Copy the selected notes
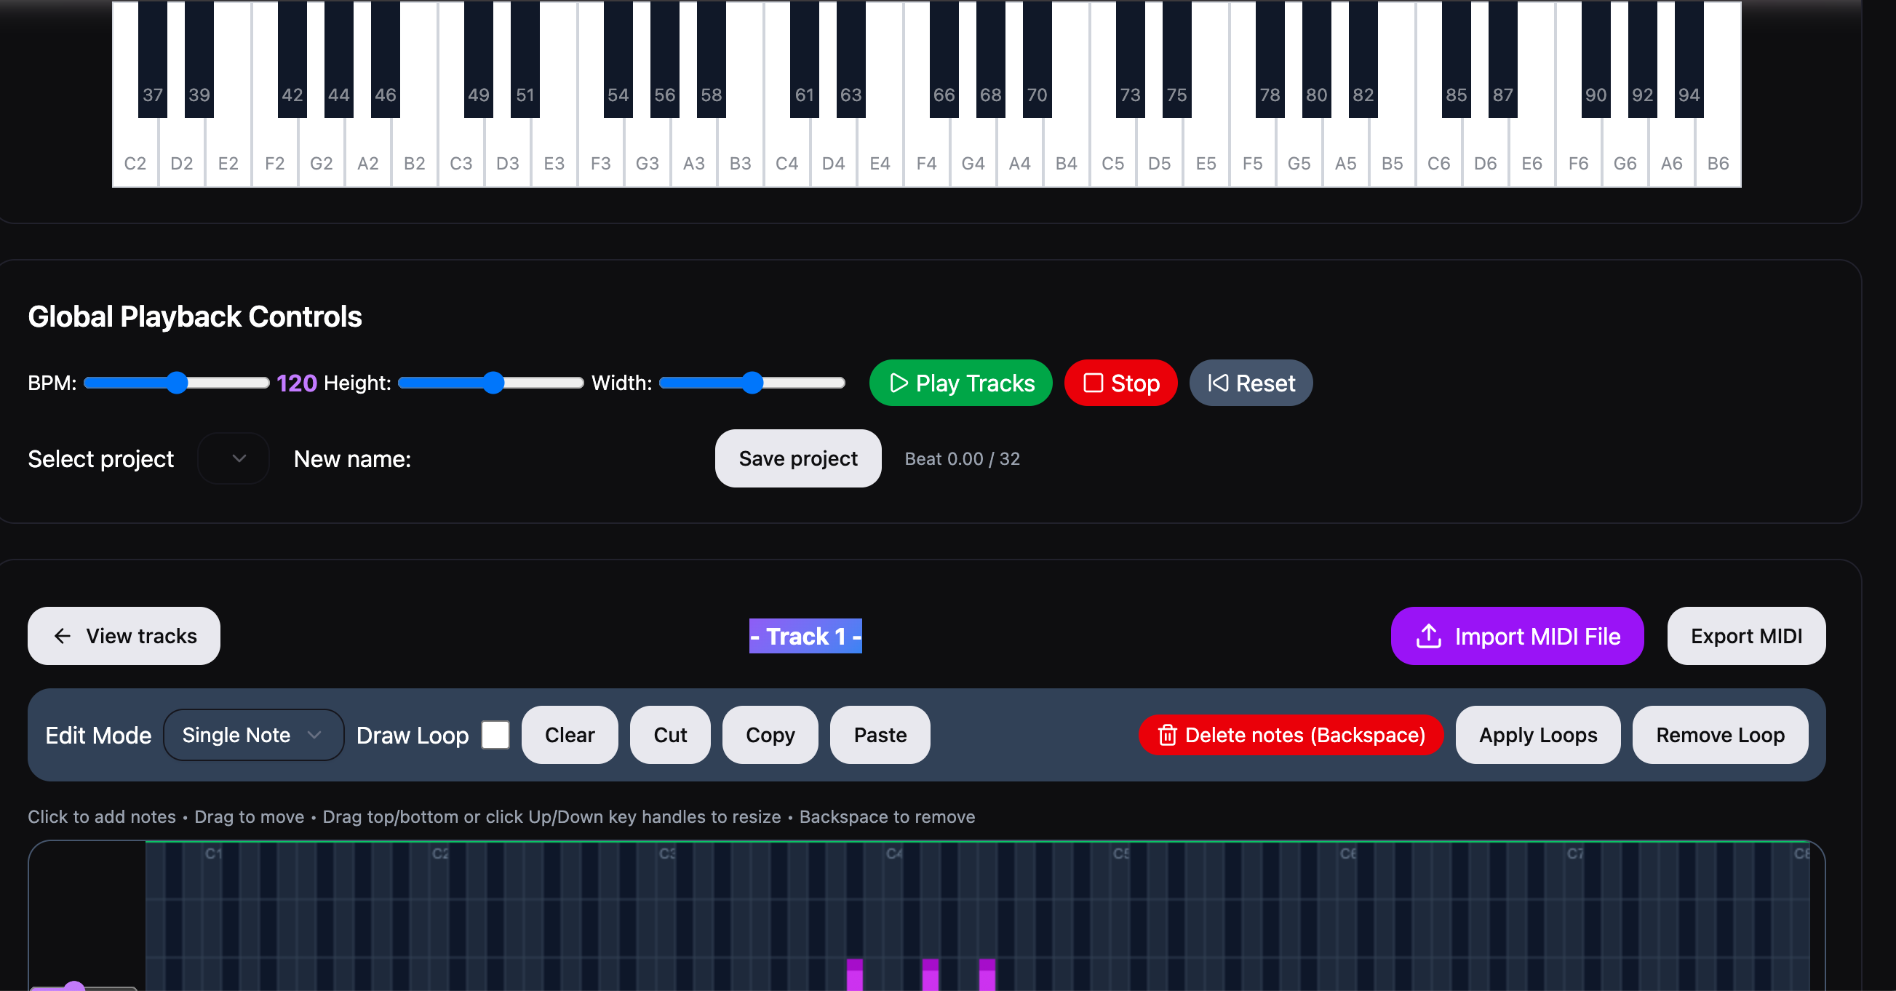Screen dimensions: 1896x991 [x=770, y=735]
